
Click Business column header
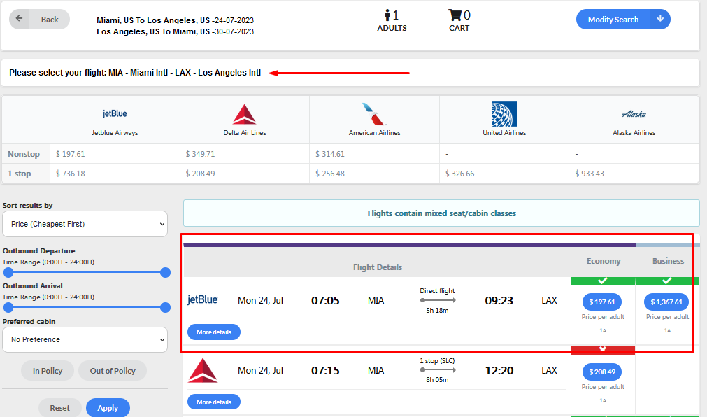pyautogui.click(x=668, y=261)
